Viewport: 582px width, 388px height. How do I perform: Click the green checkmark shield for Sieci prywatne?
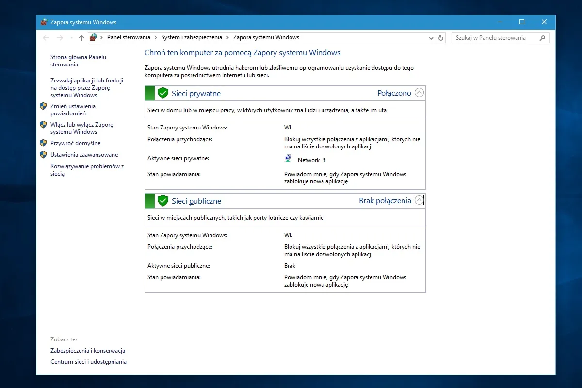163,93
